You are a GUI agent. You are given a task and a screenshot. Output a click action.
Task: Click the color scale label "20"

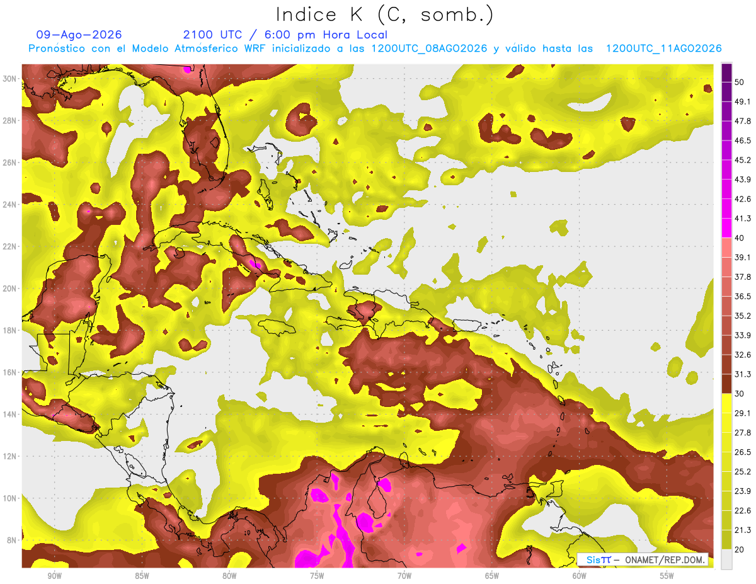click(740, 549)
